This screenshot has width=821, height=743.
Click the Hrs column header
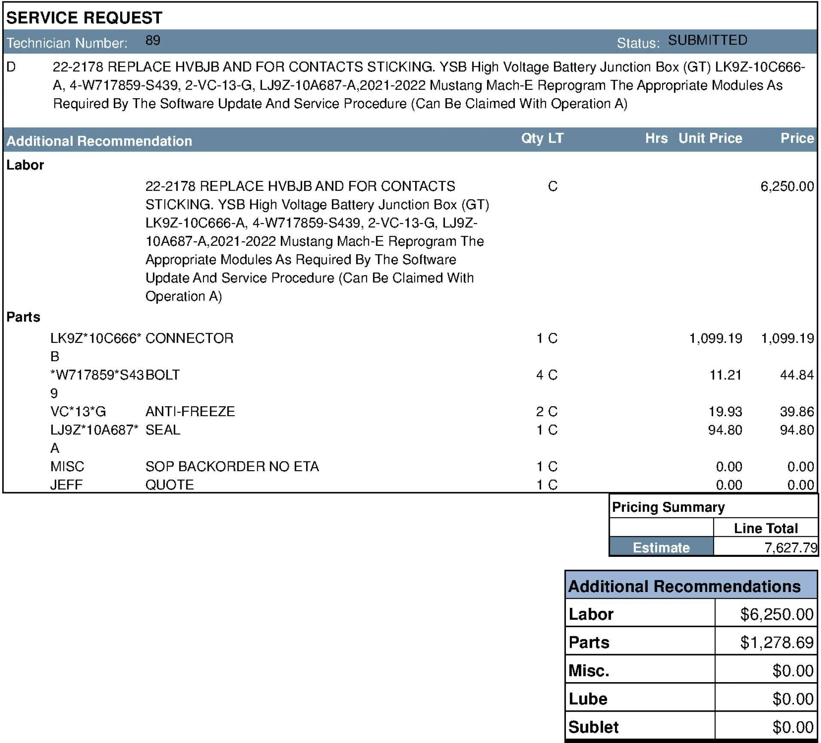pos(656,138)
